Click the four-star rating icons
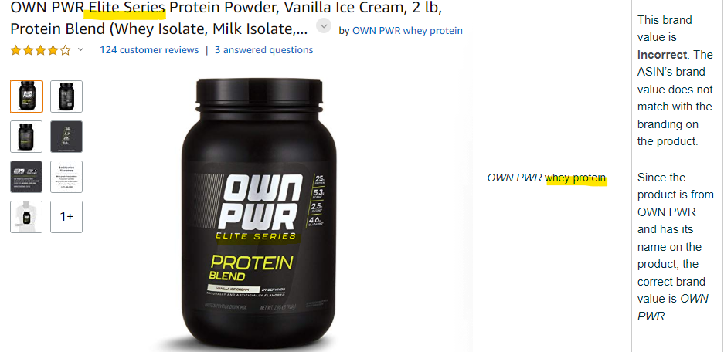724x352 pixels. tap(41, 50)
